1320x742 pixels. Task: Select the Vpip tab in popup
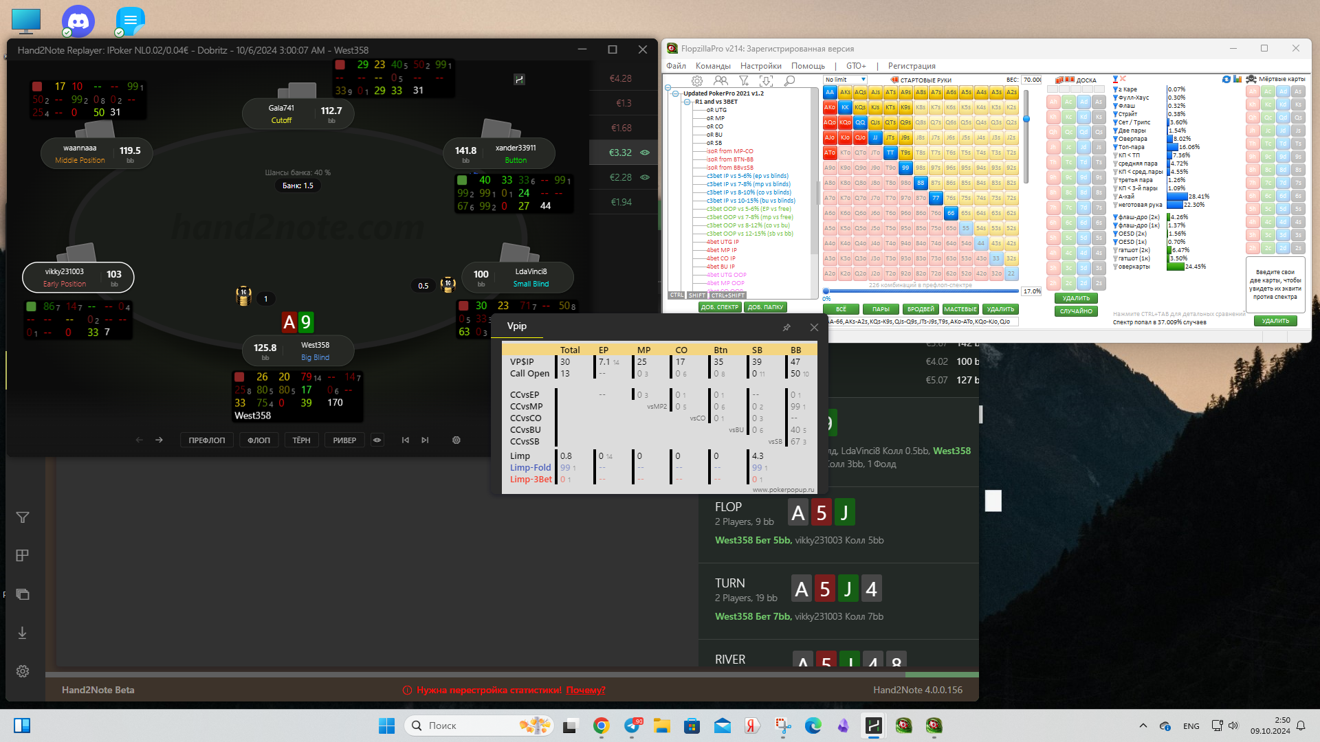[x=517, y=326]
